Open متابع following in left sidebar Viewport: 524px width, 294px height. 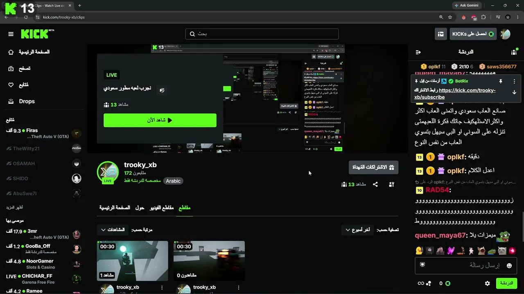pos(18,85)
